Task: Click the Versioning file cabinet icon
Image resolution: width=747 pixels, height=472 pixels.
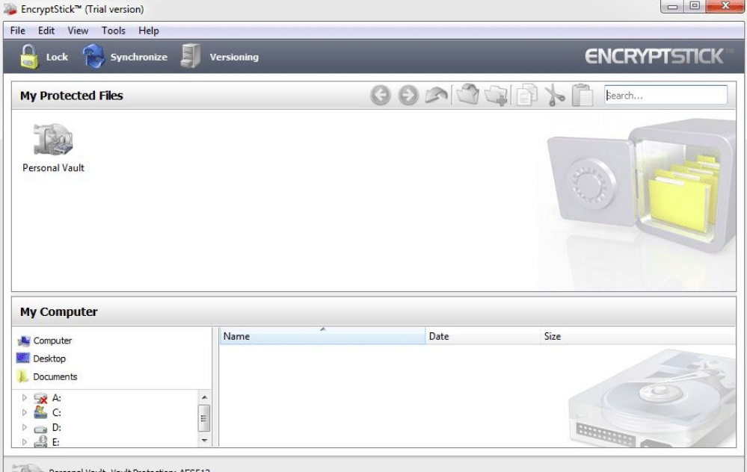Action: [x=191, y=56]
